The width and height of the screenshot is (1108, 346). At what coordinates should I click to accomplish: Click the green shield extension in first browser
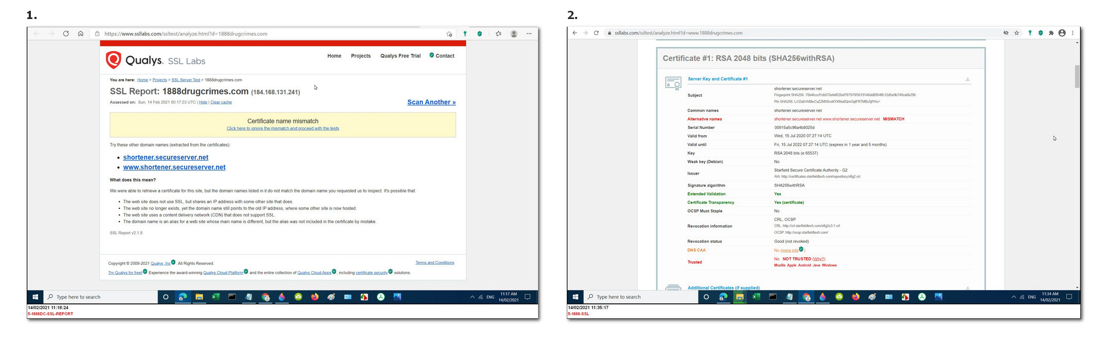click(x=479, y=34)
